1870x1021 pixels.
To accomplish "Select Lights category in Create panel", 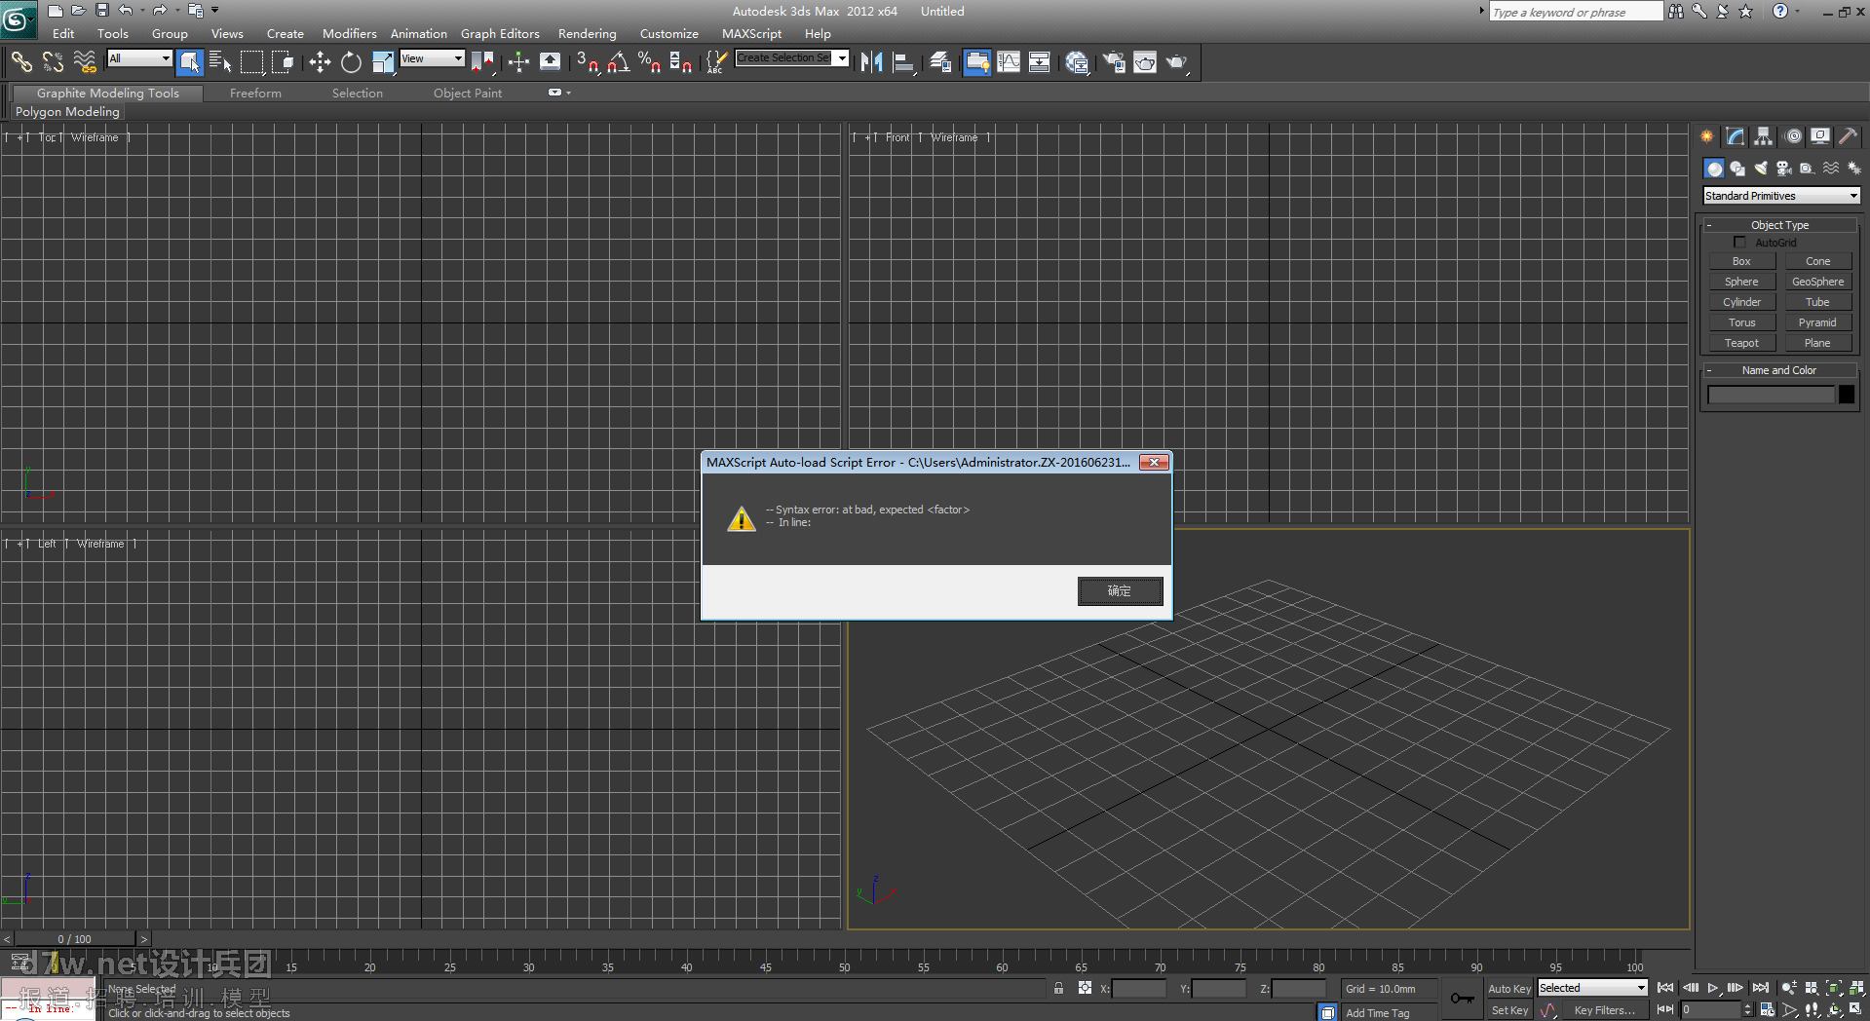I will point(1761,169).
